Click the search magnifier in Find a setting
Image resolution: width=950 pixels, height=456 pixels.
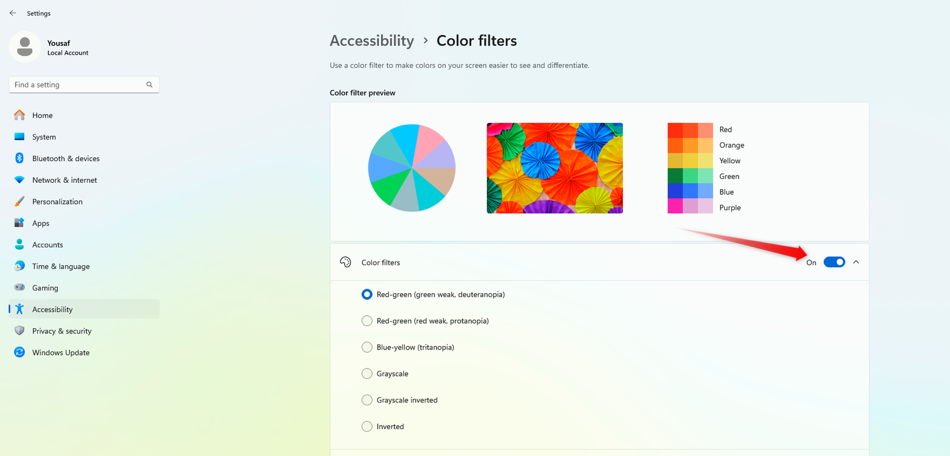pyautogui.click(x=149, y=85)
